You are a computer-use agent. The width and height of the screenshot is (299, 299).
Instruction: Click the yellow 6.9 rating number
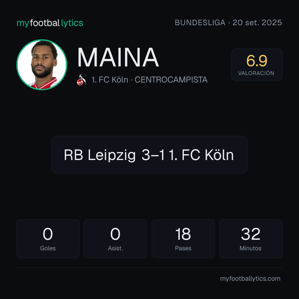(257, 61)
